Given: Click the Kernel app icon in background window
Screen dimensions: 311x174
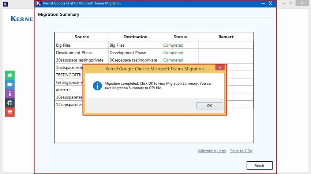Looking at the screenshot, I should pyautogui.click(x=5, y=4).
